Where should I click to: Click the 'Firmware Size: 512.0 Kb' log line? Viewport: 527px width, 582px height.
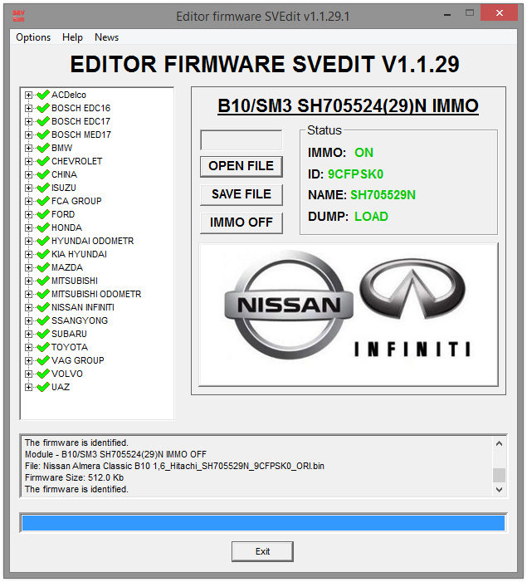(x=74, y=477)
